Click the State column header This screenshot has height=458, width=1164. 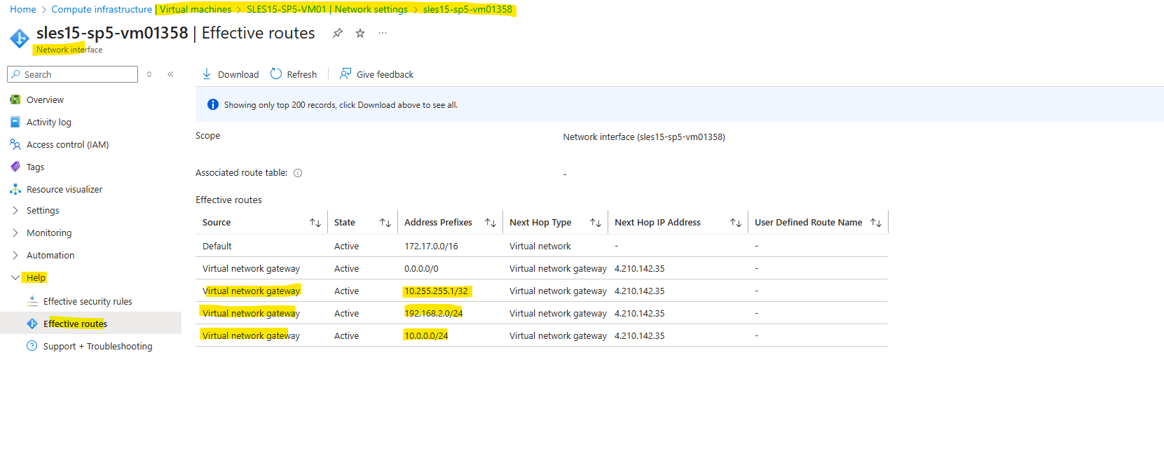[345, 222]
